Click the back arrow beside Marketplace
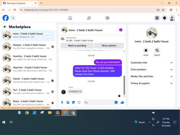 tap(5, 27)
